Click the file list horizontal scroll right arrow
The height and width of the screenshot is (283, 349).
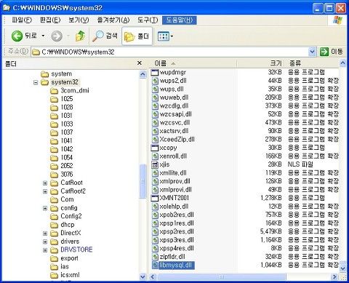pos(334,276)
